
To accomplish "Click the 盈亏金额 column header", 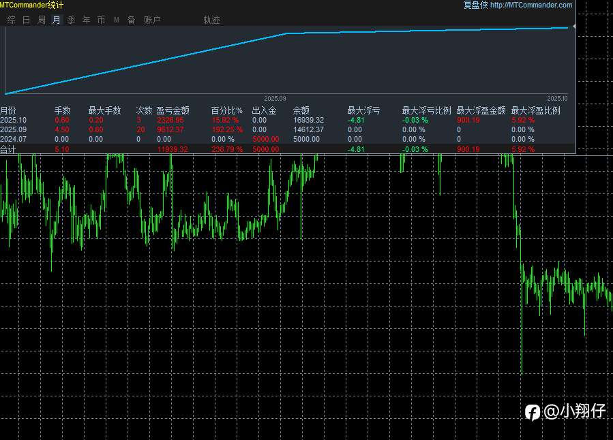I will pyautogui.click(x=173, y=110).
